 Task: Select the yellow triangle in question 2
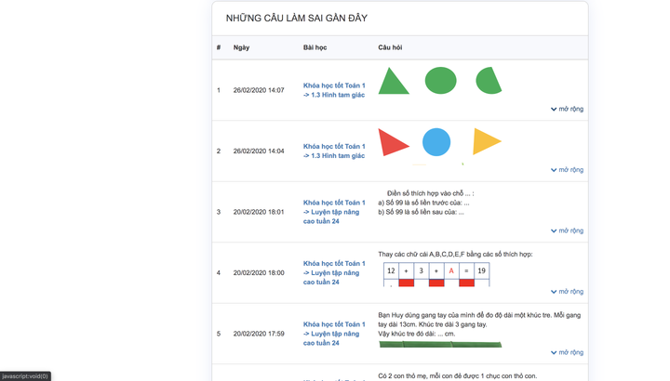click(x=486, y=141)
